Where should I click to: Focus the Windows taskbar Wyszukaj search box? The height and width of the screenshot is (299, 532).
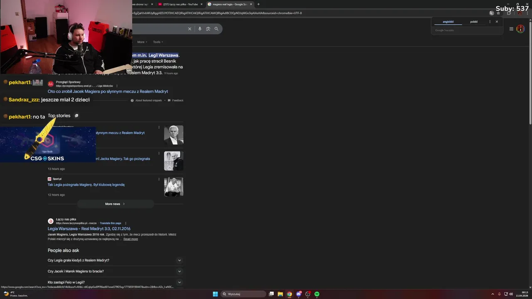pos(243,294)
